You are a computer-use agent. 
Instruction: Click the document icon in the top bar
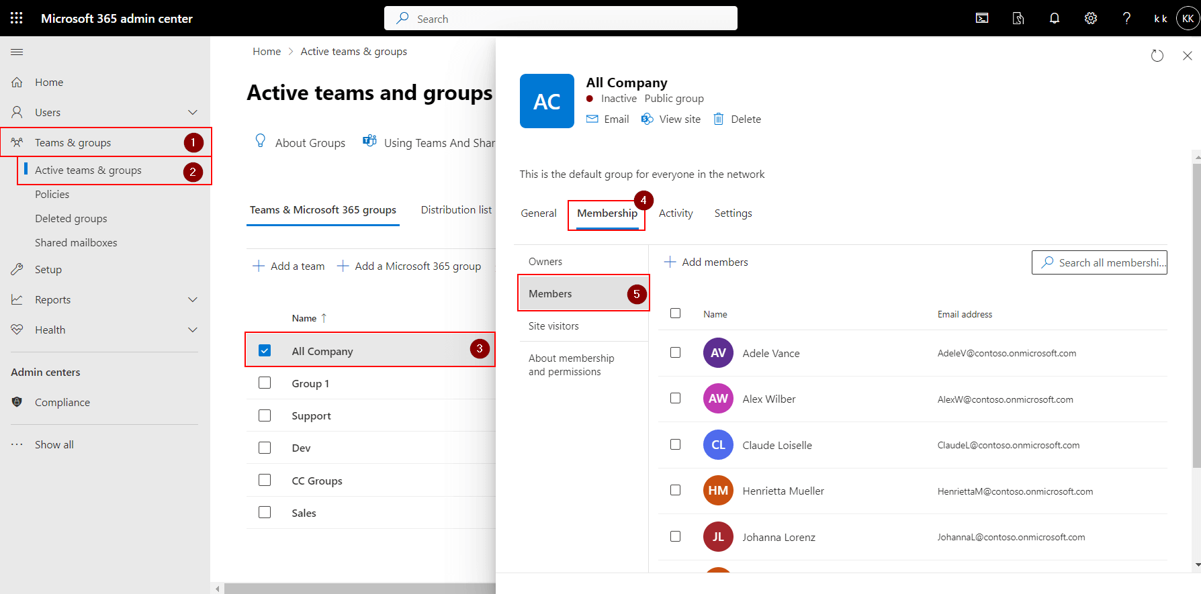[x=1018, y=18]
